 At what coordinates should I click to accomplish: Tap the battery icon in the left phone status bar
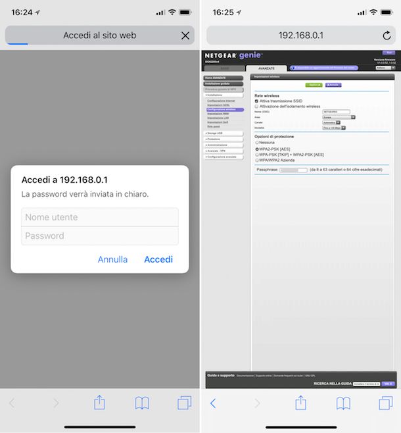point(185,12)
